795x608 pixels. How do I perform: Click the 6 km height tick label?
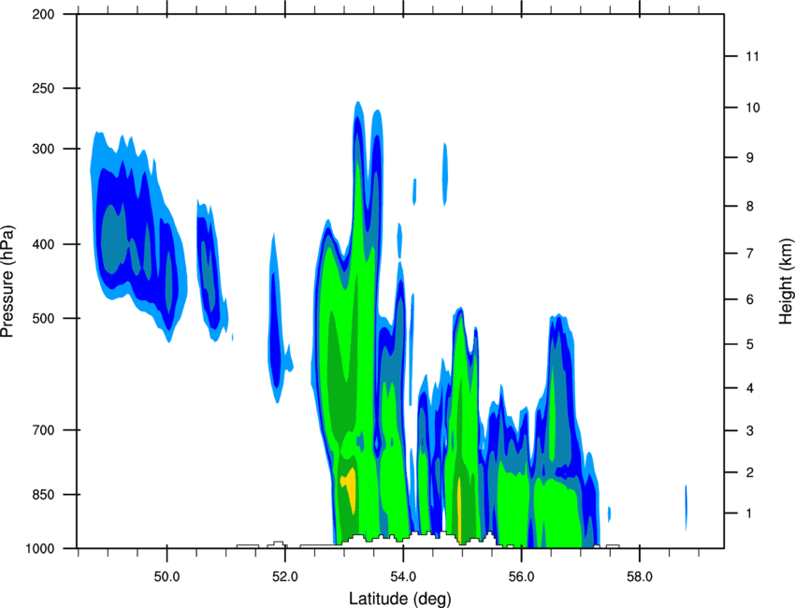(x=750, y=299)
